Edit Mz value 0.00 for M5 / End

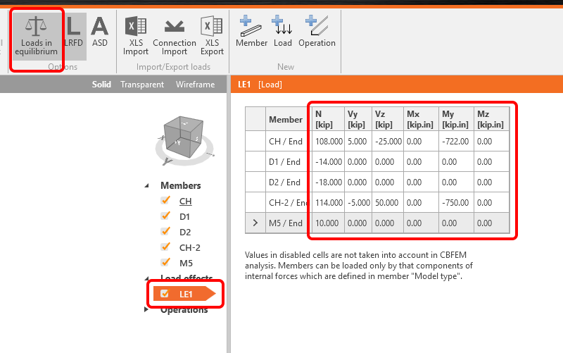point(491,223)
